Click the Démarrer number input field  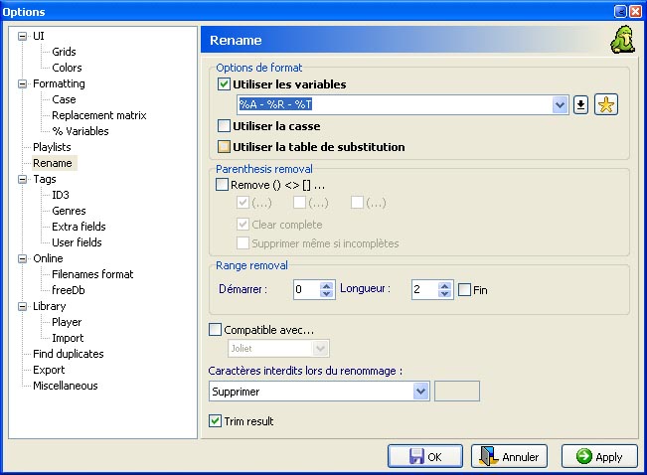click(x=306, y=290)
